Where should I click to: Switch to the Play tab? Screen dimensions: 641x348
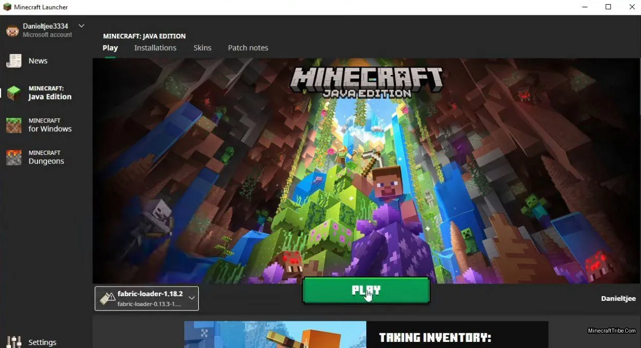pos(110,48)
